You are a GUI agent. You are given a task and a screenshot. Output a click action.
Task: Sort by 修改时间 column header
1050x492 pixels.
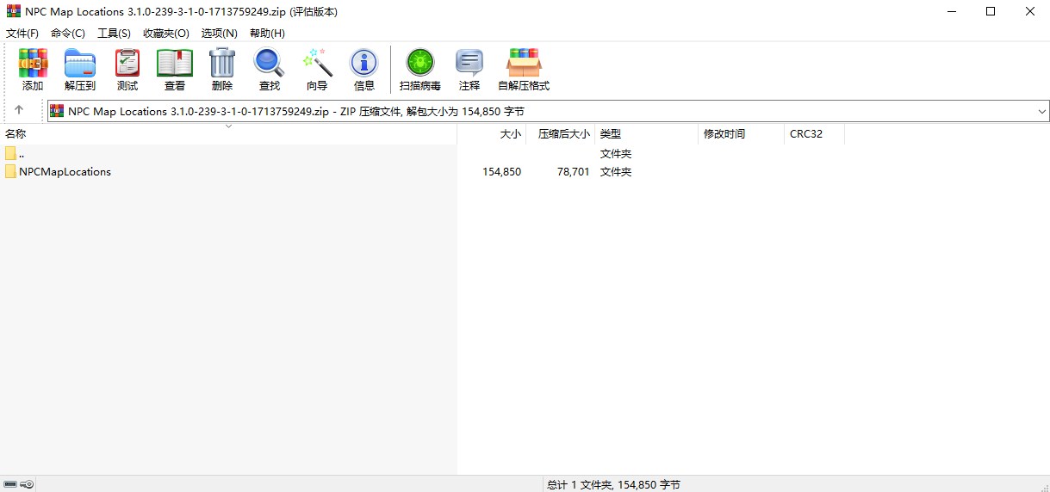coord(741,134)
